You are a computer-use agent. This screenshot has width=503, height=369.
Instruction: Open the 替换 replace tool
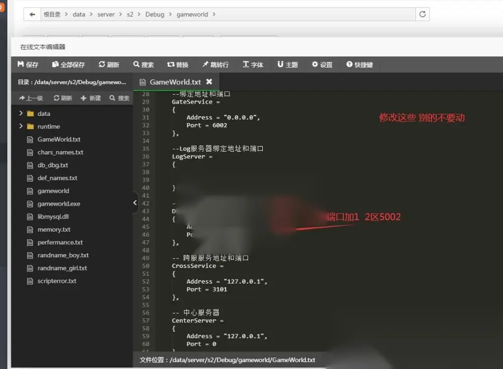pyautogui.click(x=178, y=65)
